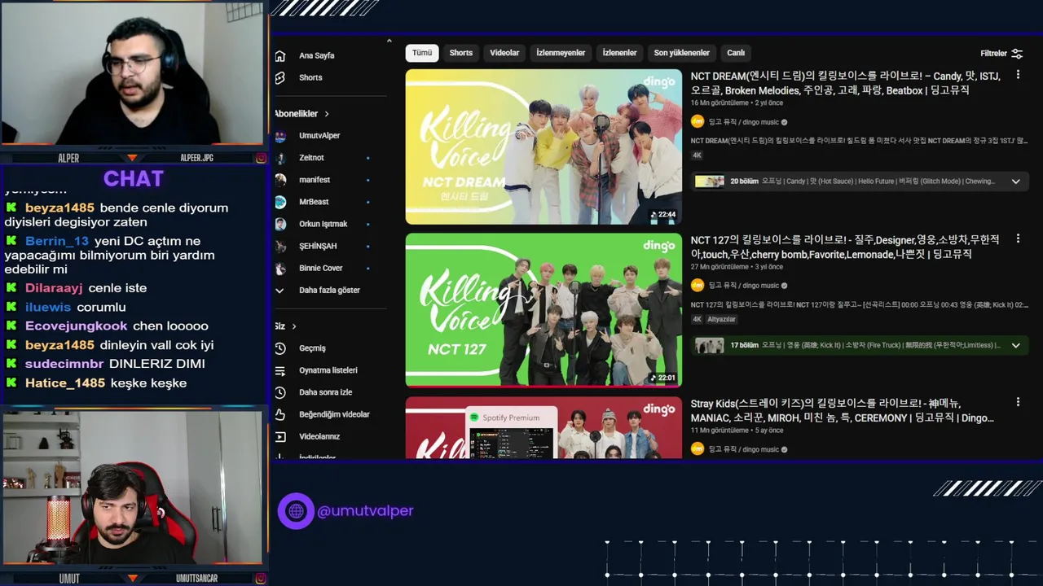Expand the Abonelikler section chevron

point(327,114)
